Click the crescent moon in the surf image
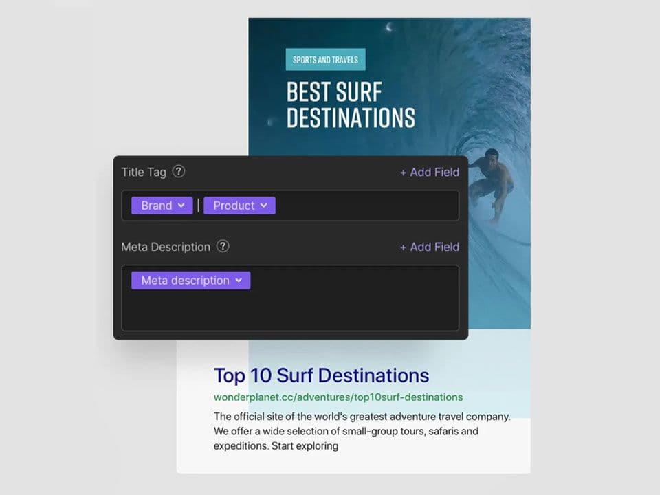 pyautogui.click(x=390, y=27)
